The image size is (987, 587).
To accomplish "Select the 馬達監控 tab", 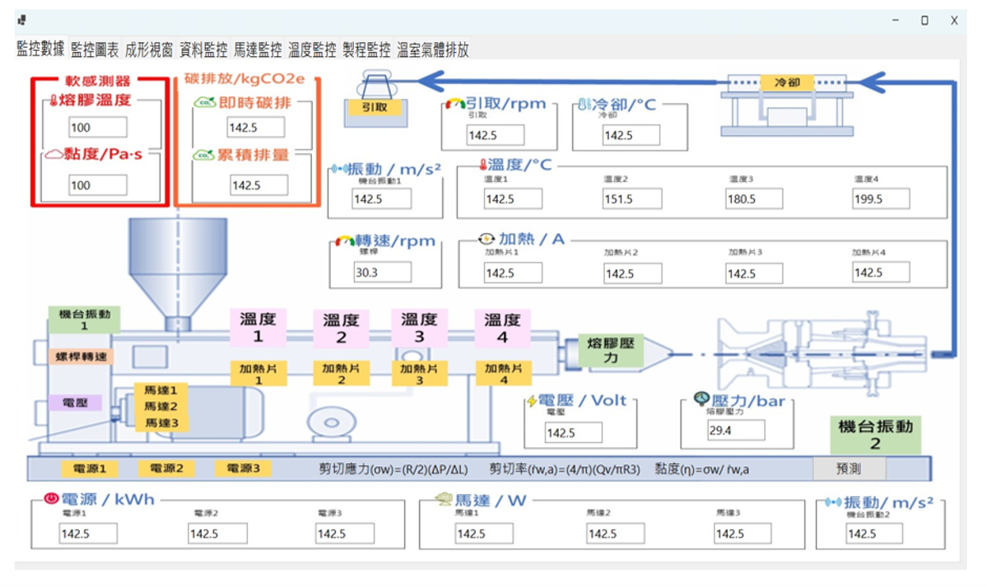I will tap(258, 50).
